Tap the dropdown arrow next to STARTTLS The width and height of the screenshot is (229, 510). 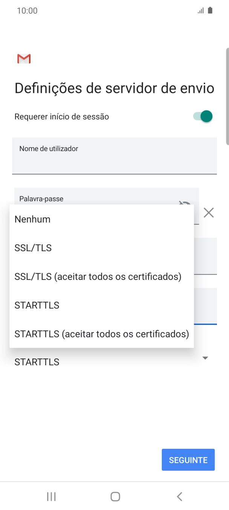click(x=205, y=358)
